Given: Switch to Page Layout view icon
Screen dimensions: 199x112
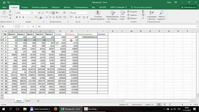Looking at the screenshot, I should pyautogui.click(x=164, y=105).
